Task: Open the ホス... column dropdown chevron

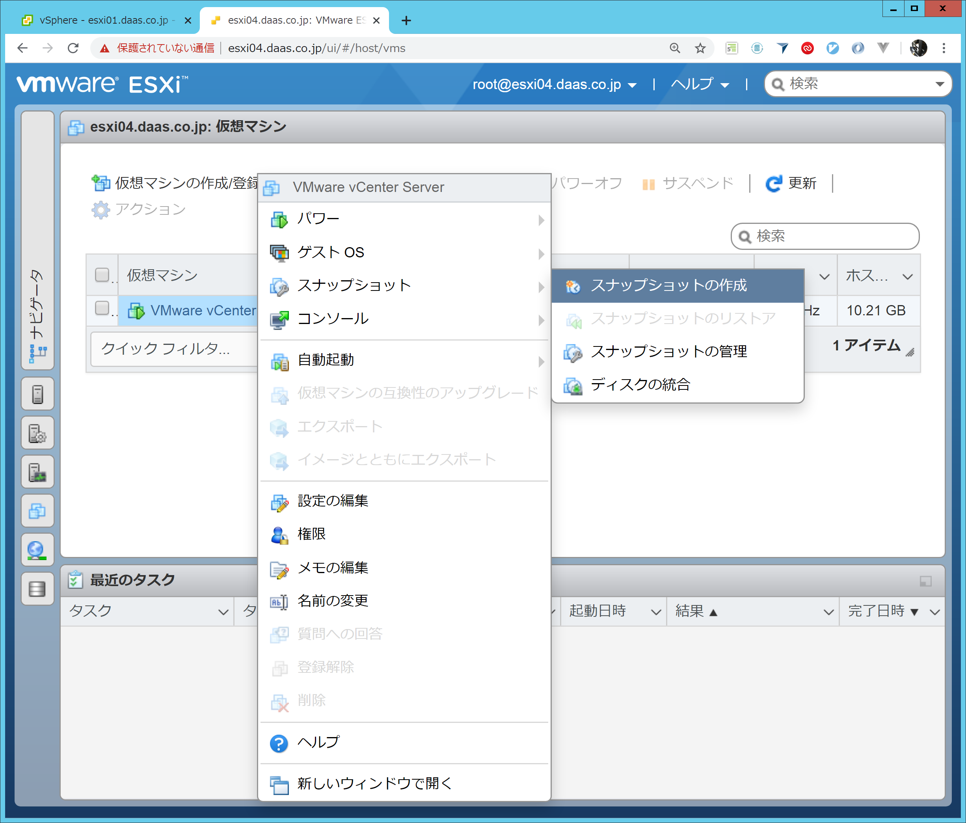Action: [907, 277]
